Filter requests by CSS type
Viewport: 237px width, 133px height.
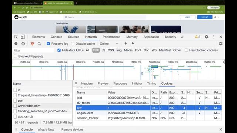[111, 50]
